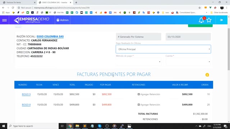
Task: Click the EmpresaDemo logo
Action: pos(31,20)
